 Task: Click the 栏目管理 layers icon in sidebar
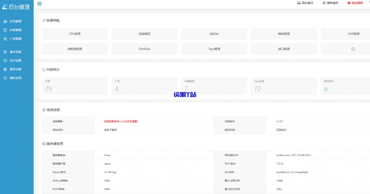click(x=5, y=21)
